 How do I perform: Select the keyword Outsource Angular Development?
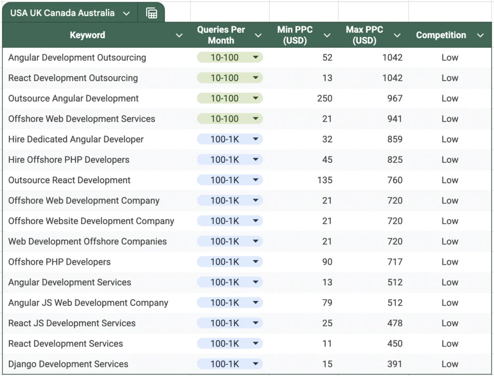[x=73, y=98]
